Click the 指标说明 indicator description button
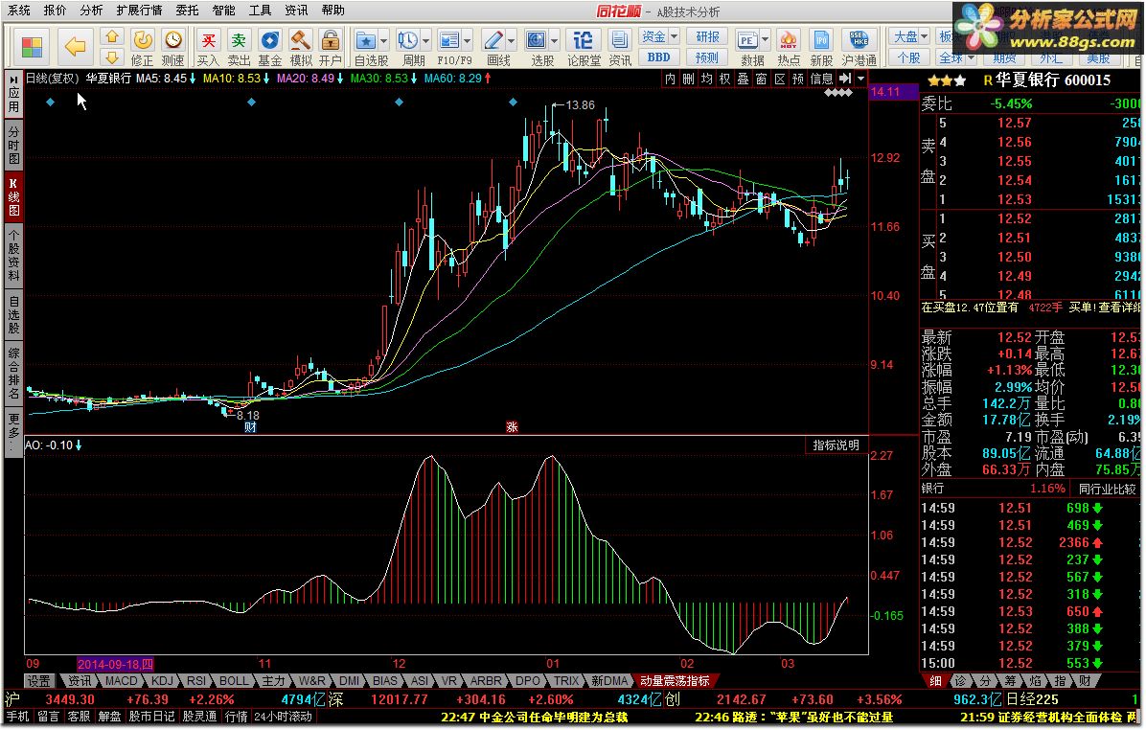 (837, 445)
